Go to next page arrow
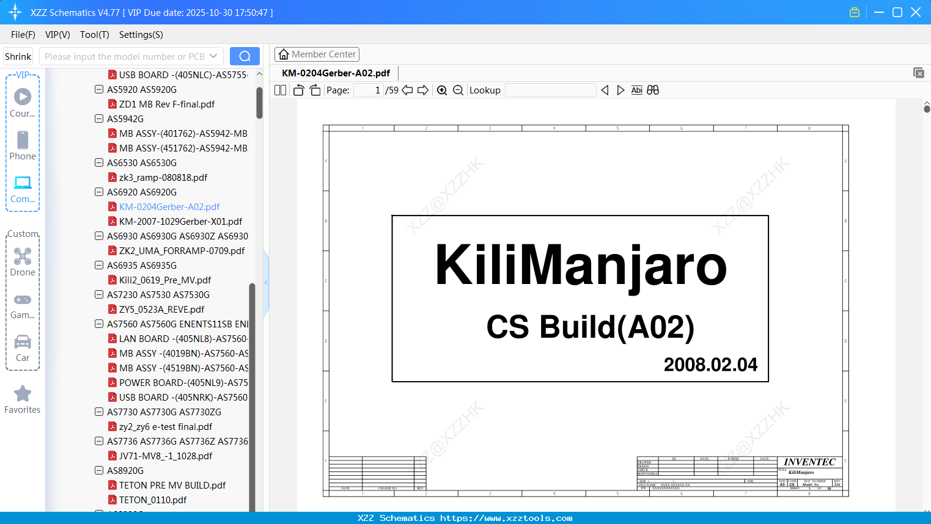Image resolution: width=931 pixels, height=524 pixels. [x=423, y=90]
